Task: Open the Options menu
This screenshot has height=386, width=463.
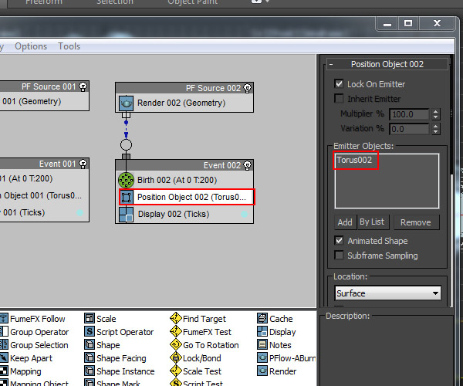Action: [31, 46]
